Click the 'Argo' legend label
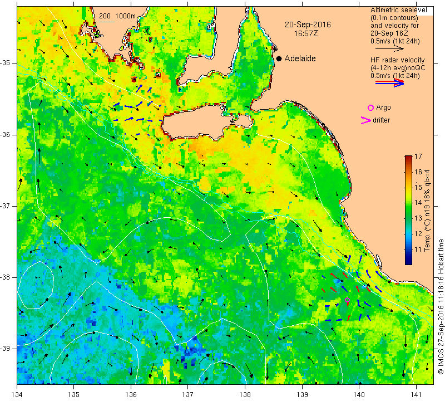Viewport: 445px width, 401px height. click(x=383, y=107)
